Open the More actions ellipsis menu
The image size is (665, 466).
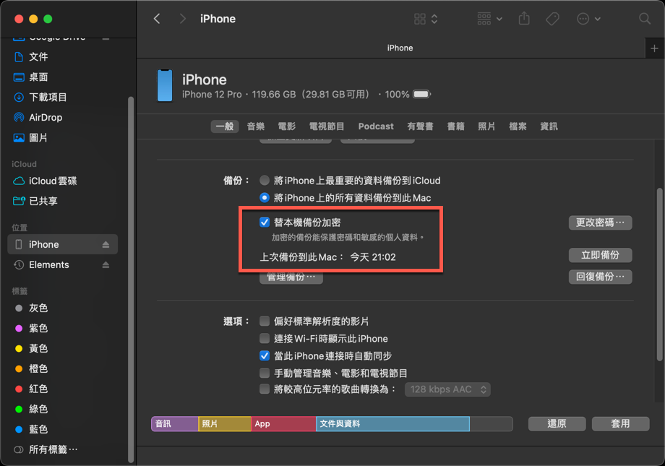tap(588, 19)
